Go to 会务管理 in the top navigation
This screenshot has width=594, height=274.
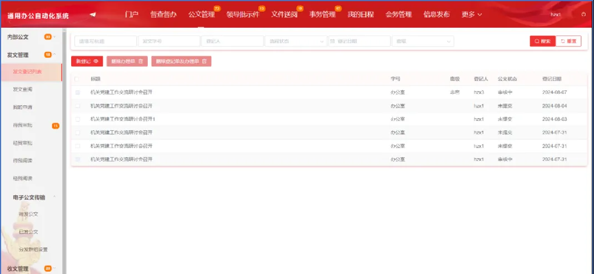point(398,15)
